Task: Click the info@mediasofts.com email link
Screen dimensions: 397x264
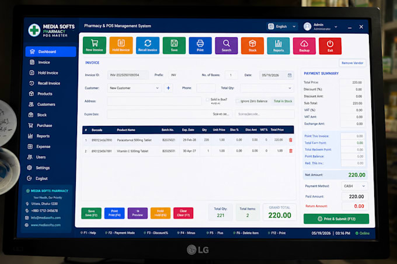Action: [46, 218]
